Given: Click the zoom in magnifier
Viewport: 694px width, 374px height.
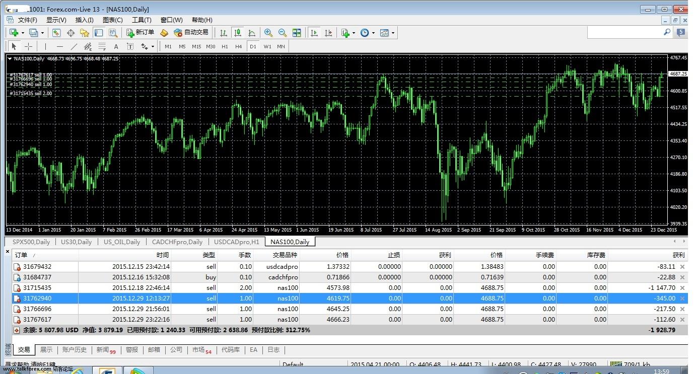Looking at the screenshot, I should (x=268, y=33).
